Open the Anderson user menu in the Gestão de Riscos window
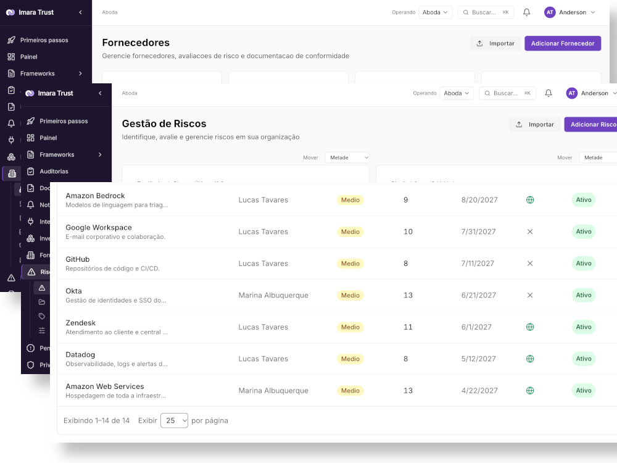The image size is (617, 463). (591, 93)
